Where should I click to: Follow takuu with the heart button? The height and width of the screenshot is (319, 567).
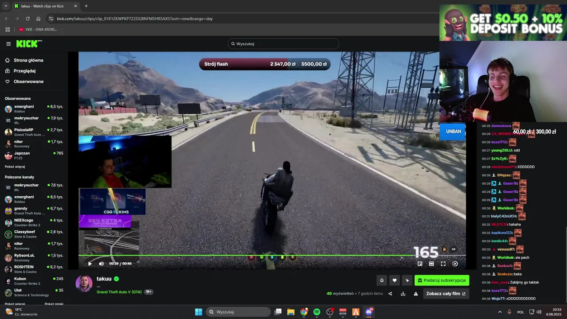point(395,280)
